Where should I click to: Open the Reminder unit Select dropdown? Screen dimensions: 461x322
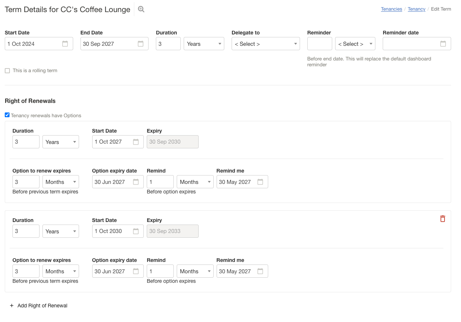tap(355, 44)
